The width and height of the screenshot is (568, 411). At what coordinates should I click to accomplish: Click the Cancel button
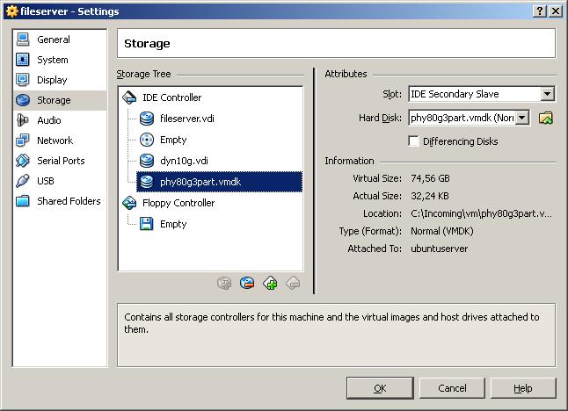point(452,388)
